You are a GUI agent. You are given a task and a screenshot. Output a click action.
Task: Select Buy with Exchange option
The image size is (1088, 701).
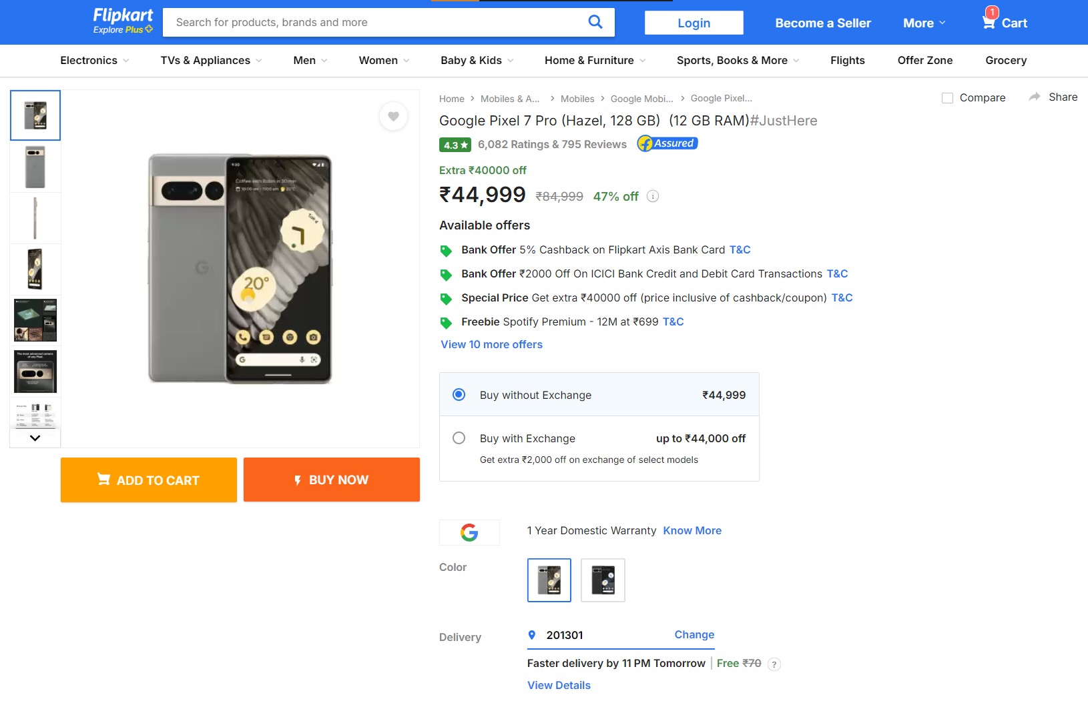pos(459,438)
